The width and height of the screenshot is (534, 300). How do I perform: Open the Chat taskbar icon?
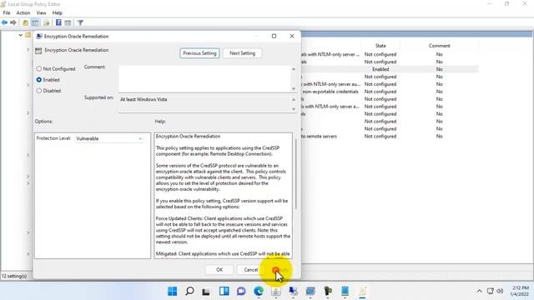(241, 291)
